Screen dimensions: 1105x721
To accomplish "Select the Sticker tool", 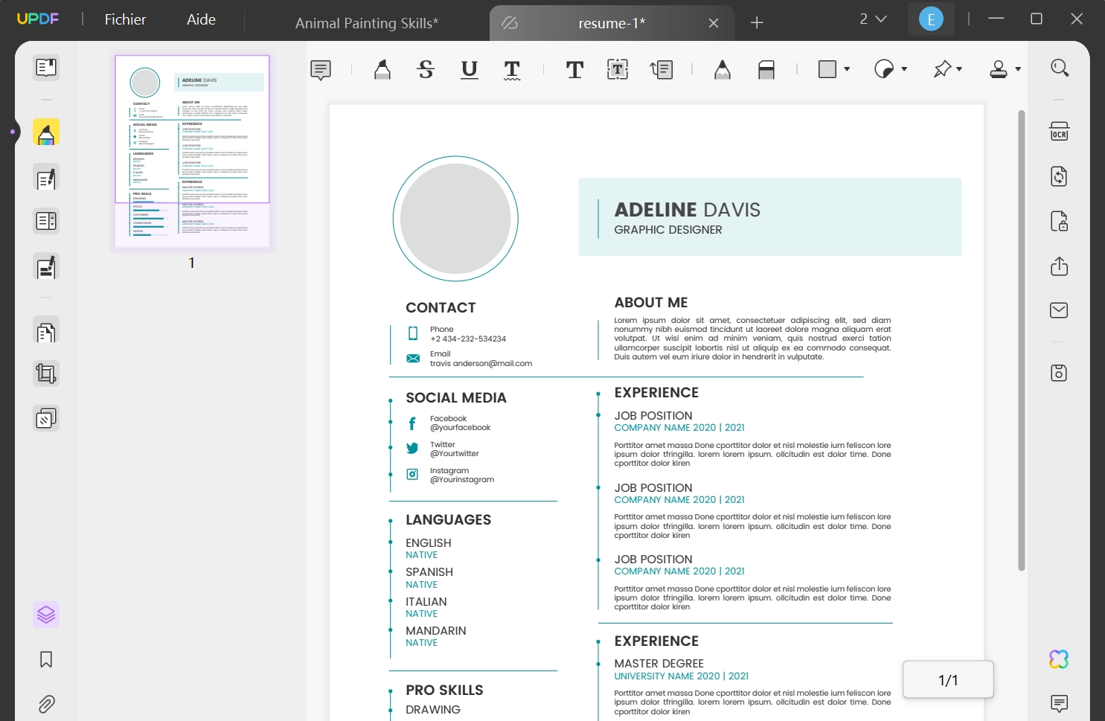I will pos(884,69).
